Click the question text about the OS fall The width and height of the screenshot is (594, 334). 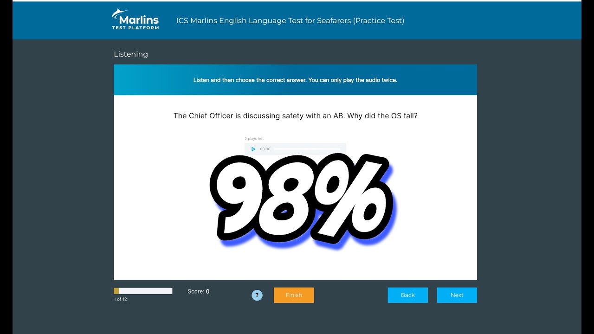(296, 116)
